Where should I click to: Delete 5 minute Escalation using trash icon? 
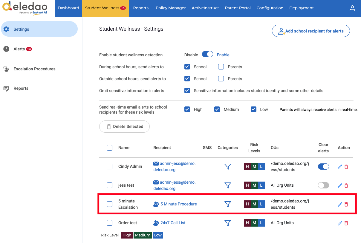coord(346,205)
